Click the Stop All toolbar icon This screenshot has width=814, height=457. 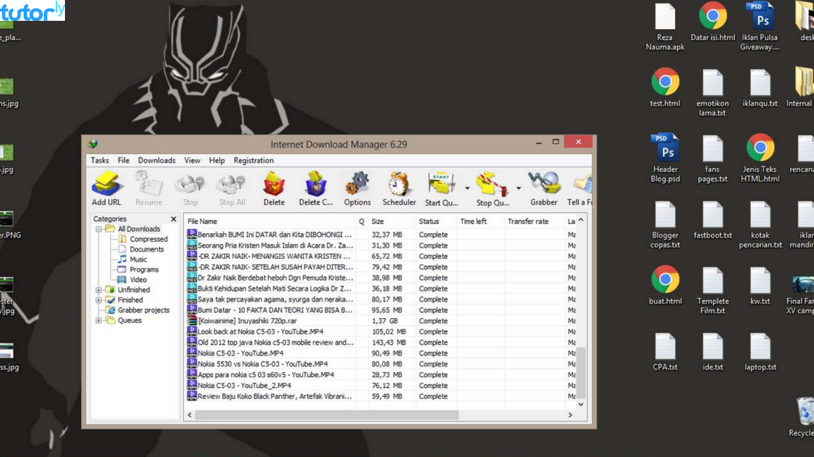click(x=232, y=189)
